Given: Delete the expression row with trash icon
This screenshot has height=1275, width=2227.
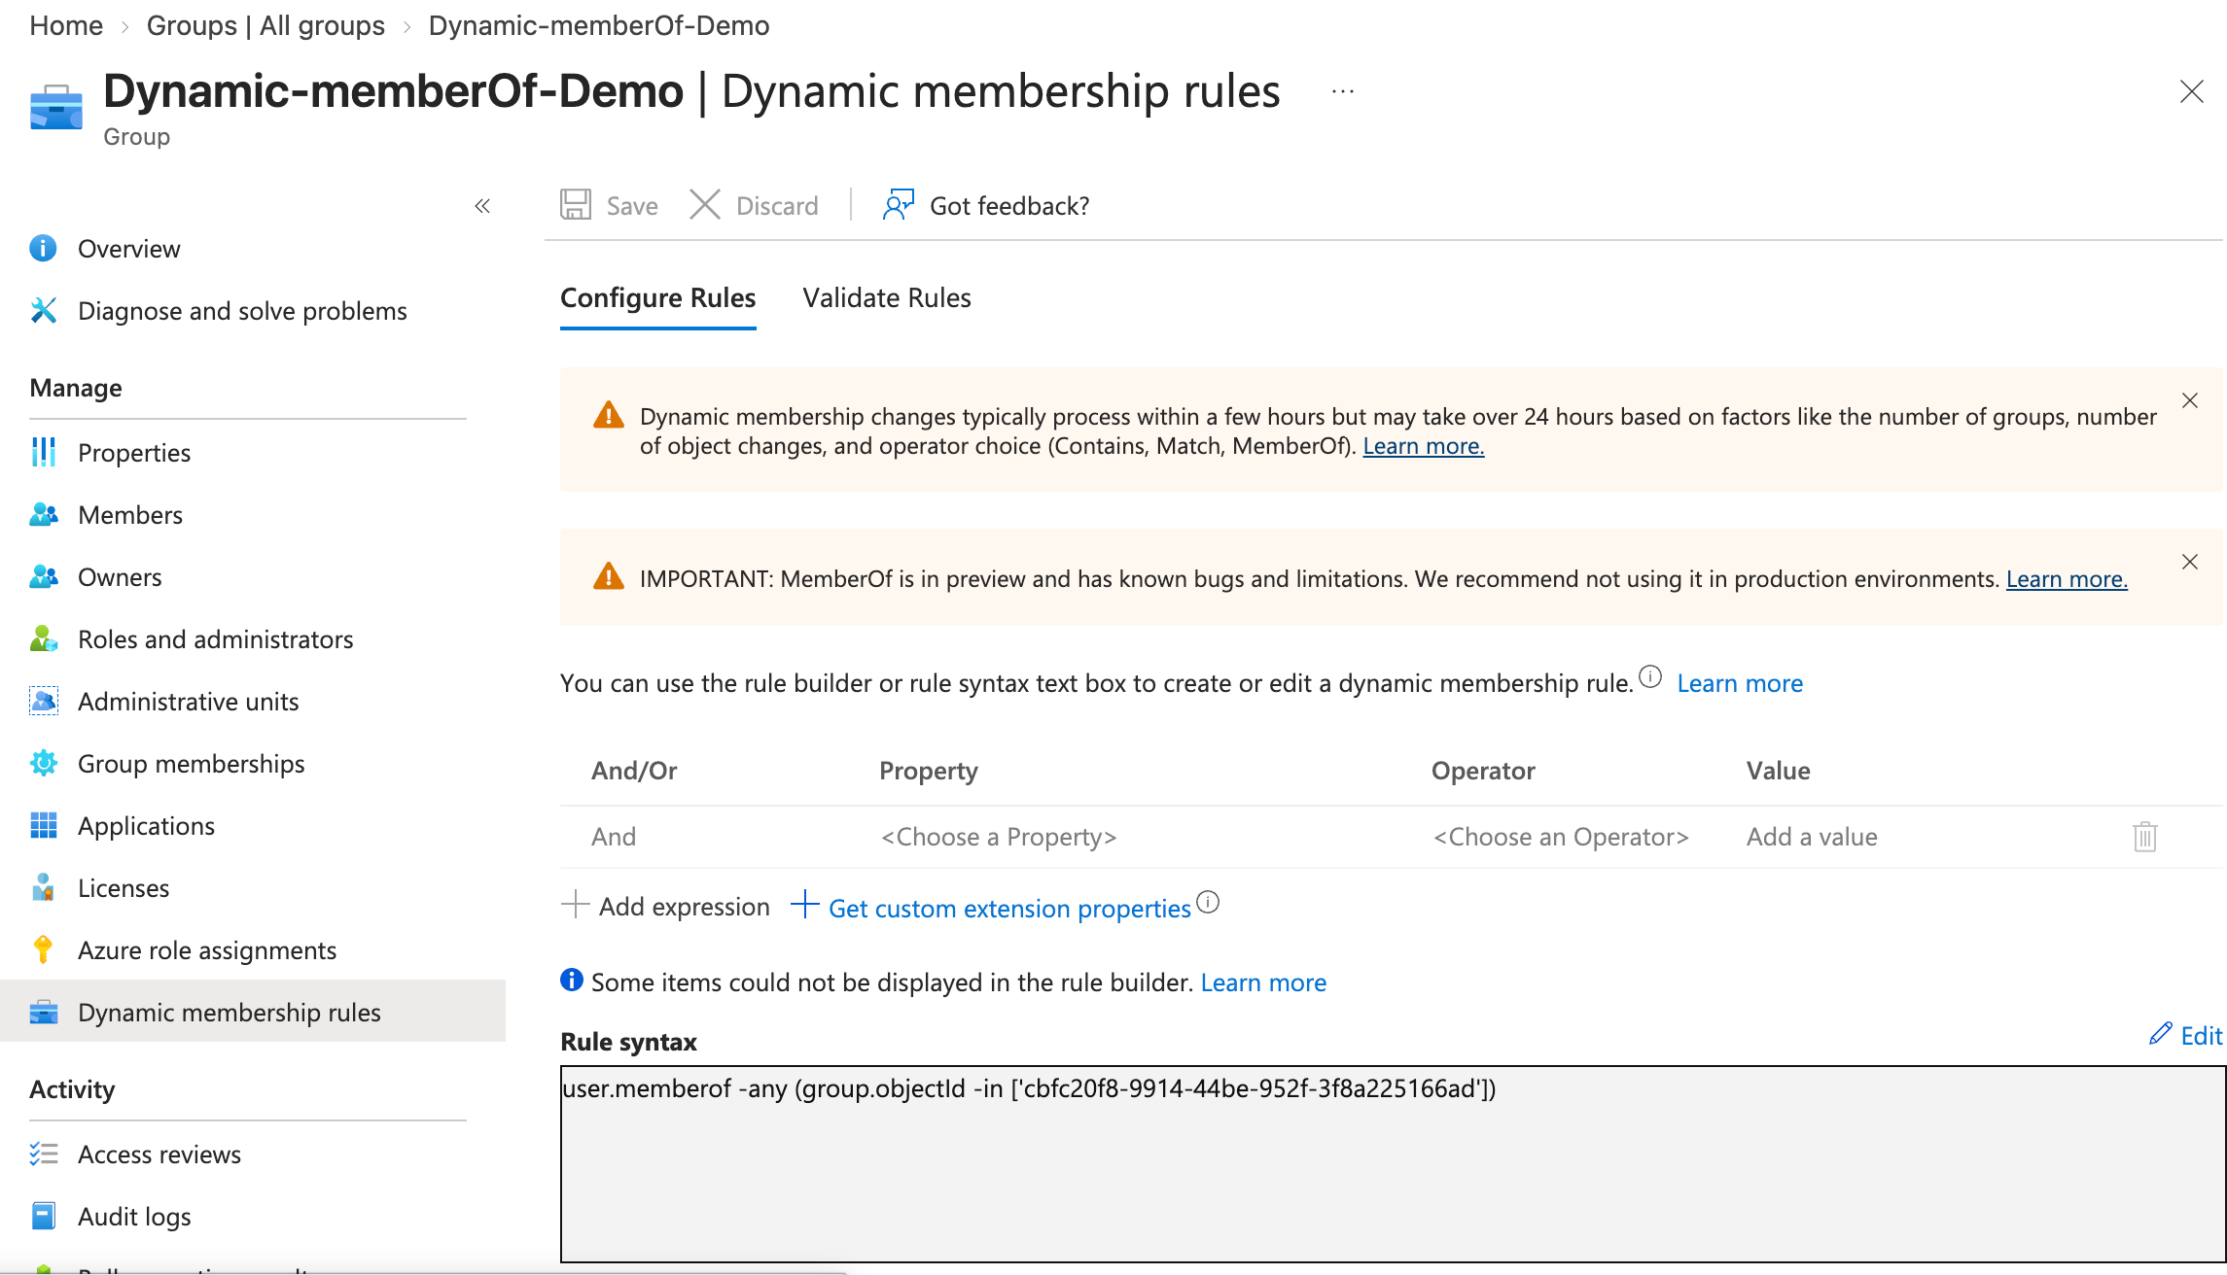Looking at the screenshot, I should click(x=2145, y=837).
